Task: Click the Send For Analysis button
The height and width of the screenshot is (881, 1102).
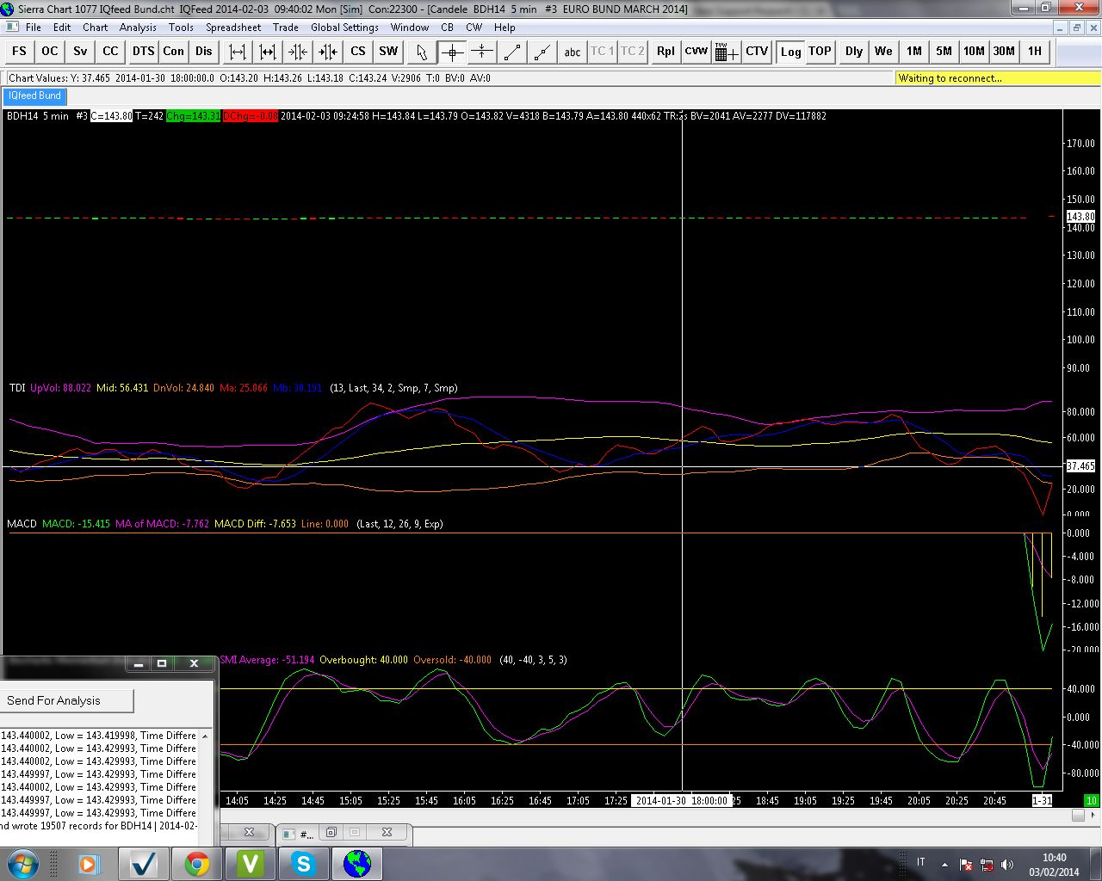Action: tap(67, 700)
